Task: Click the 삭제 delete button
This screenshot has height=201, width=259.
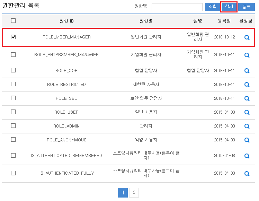Action: 229,7
